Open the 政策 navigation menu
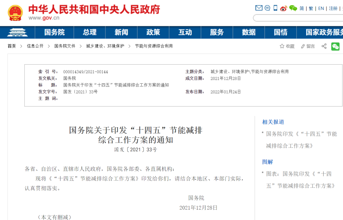This screenshot has height=220, width=343. pyautogui.click(x=153, y=32)
